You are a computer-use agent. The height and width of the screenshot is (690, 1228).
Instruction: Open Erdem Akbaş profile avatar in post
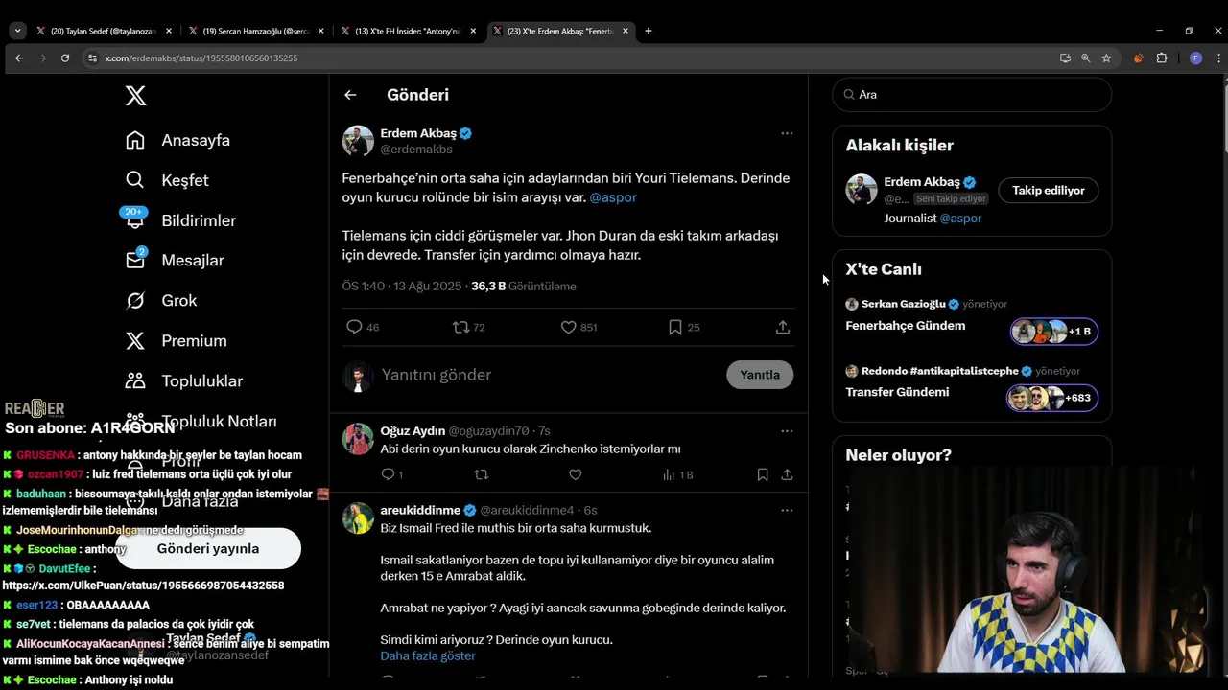(358, 141)
